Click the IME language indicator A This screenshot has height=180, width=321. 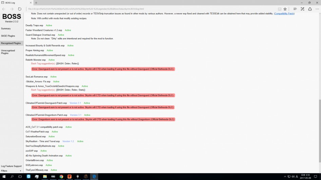[x=297, y=177]
